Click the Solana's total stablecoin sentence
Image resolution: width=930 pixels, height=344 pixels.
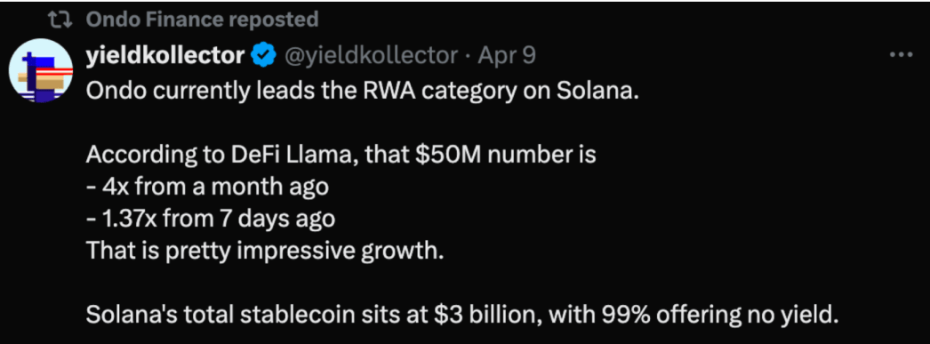tap(462, 315)
